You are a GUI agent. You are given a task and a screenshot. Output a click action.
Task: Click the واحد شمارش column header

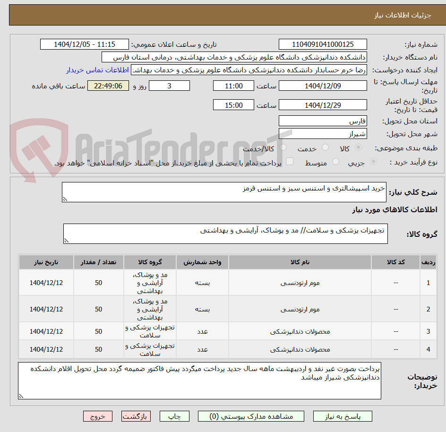[x=203, y=262]
